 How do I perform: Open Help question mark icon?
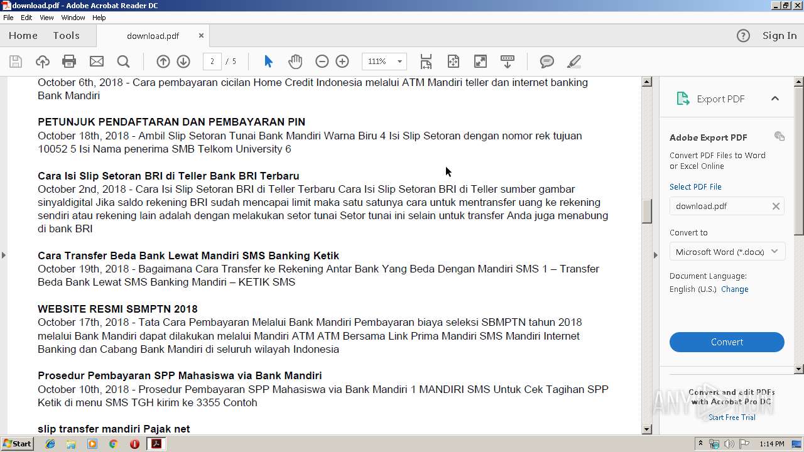pyautogui.click(x=743, y=36)
